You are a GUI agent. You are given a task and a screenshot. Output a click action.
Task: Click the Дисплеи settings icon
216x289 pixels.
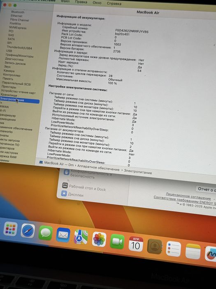point(64,193)
